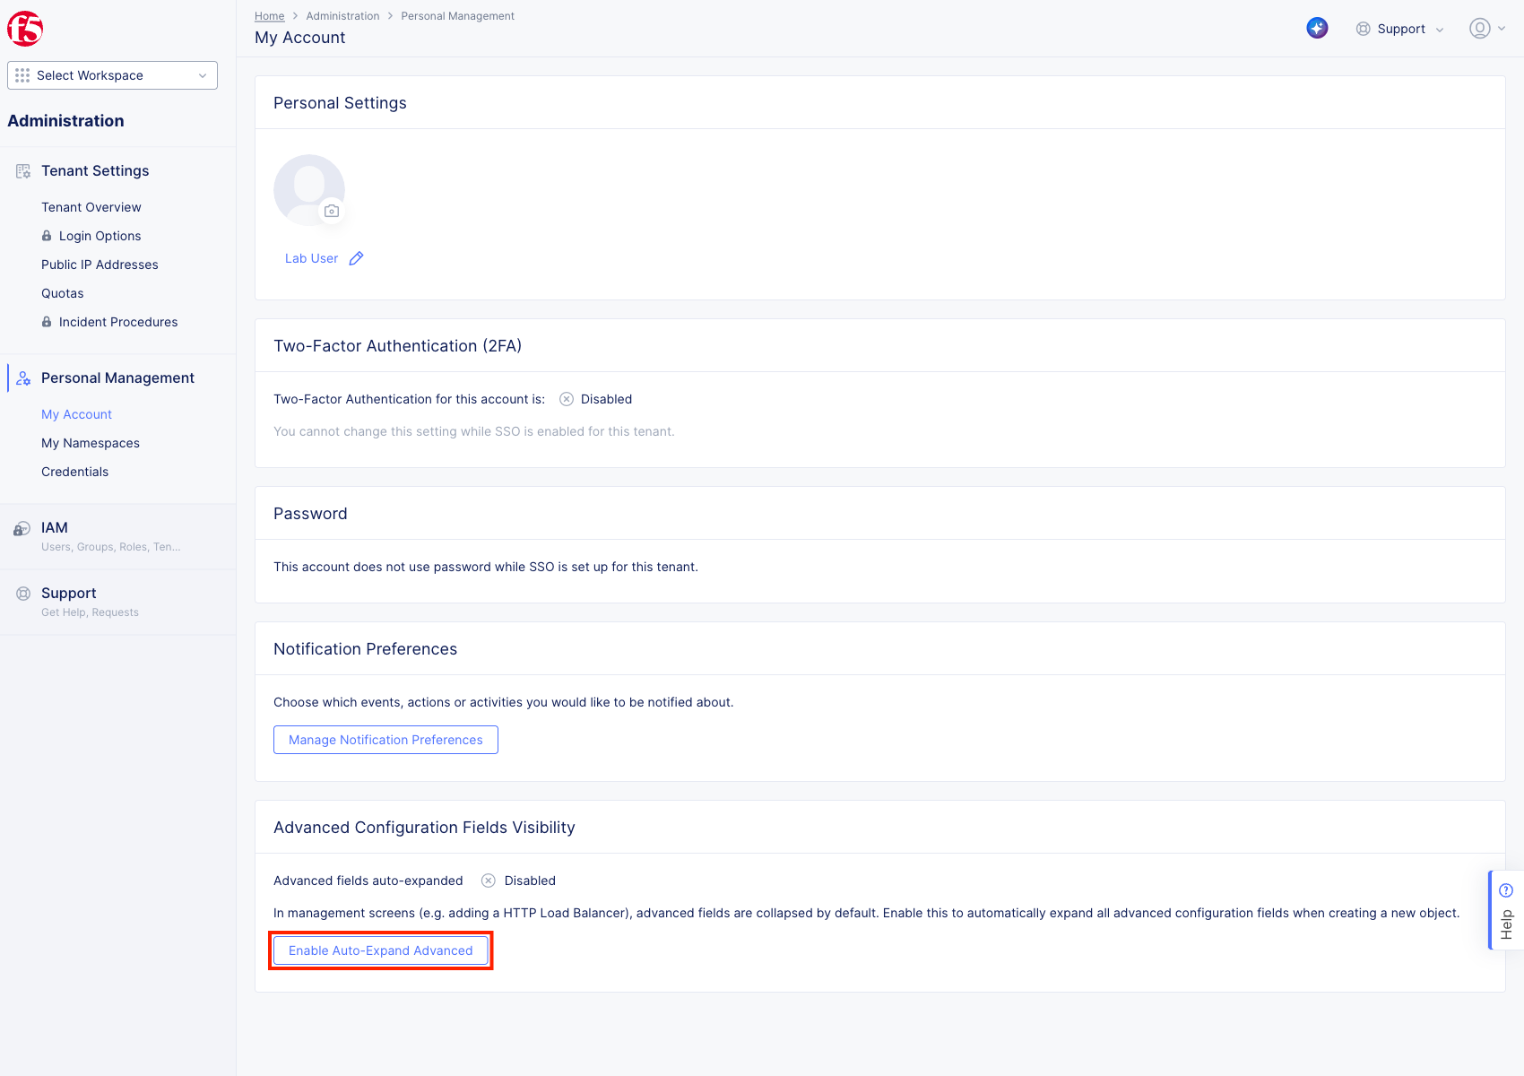The width and height of the screenshot is (1524, 1076).
Task: Click Enable Auto-Expand Advanced button
Action: [x=381, y=950]
